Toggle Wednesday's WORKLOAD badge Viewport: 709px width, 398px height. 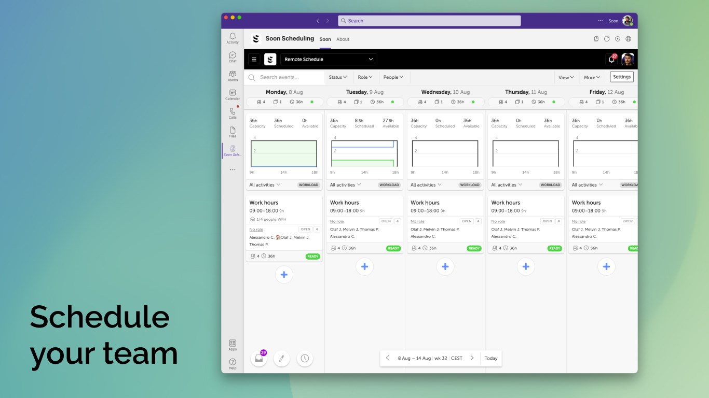tap(470, 185)
